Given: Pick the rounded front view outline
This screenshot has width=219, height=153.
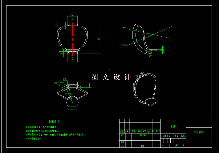Looking at the screenshot, I should pos(72,39).
